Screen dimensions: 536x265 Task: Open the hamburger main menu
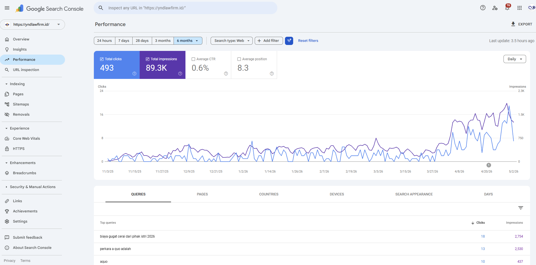[7, 8]
